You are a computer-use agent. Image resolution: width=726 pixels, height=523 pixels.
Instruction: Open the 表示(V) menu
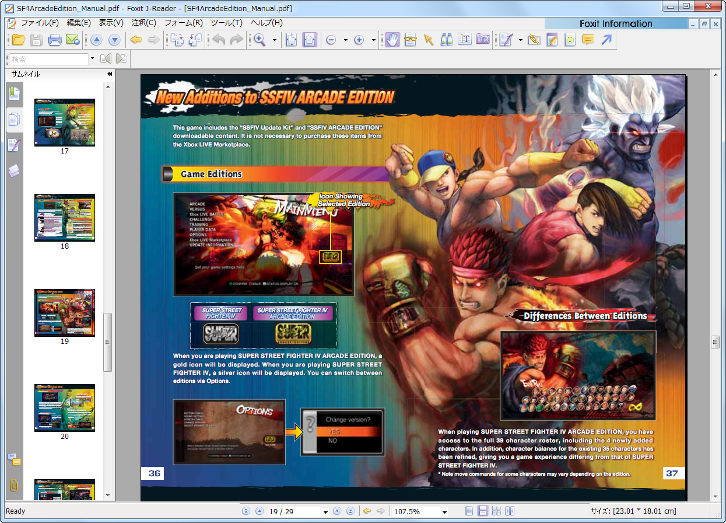click(x=111, y=23)
